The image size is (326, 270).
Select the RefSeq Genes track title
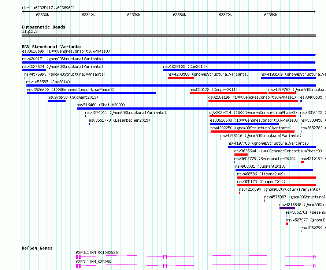point(37,248)
